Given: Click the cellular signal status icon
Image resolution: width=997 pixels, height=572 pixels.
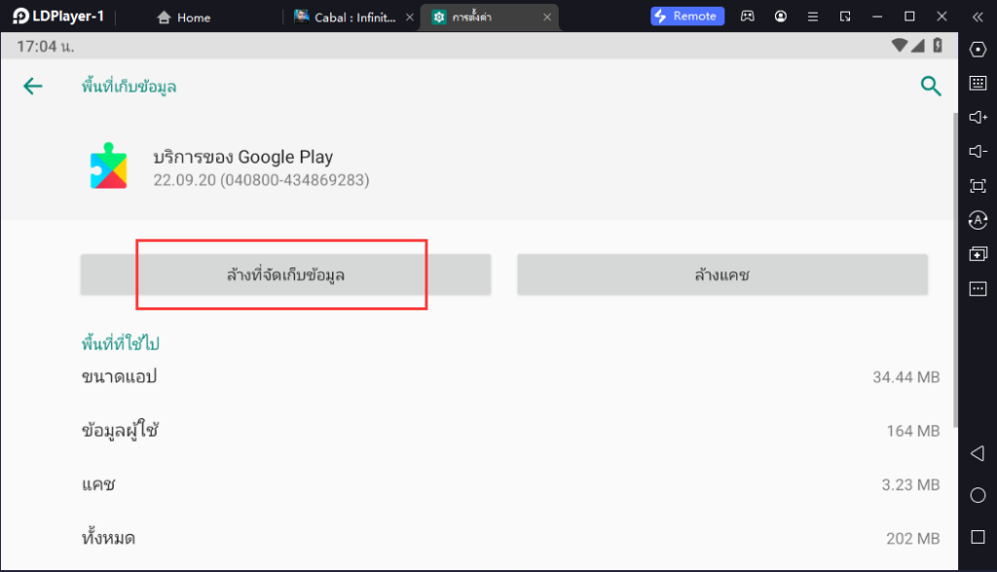Looking at the screenshot, I should 917,45.
